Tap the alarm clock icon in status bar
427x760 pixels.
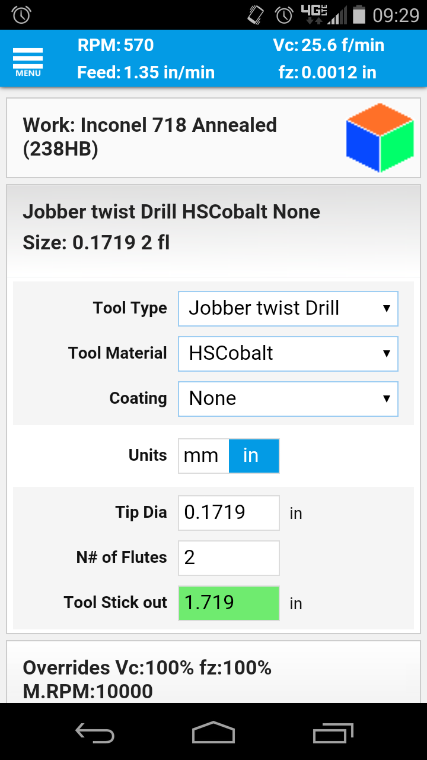[x=21, y=15]
